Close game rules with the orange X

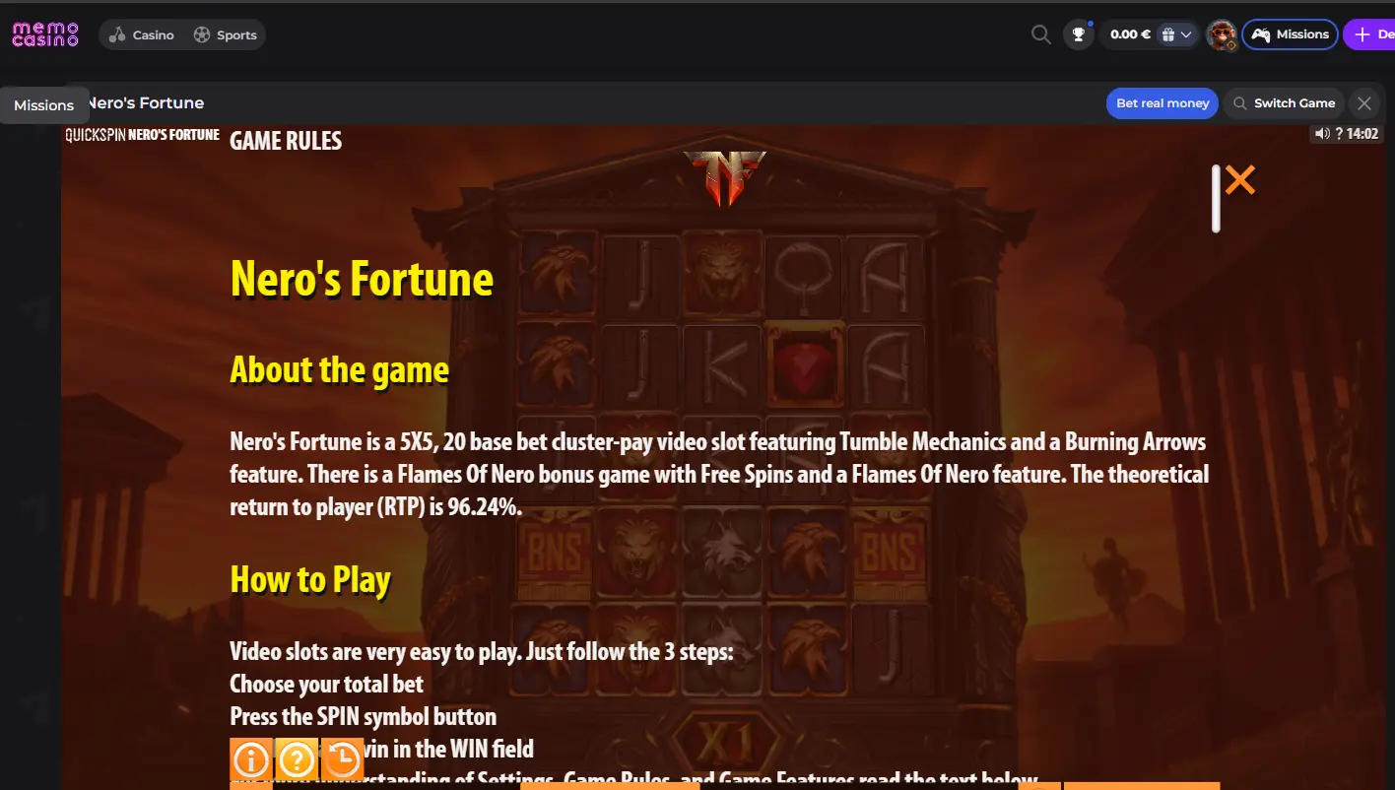click(x=1240, y=179)
